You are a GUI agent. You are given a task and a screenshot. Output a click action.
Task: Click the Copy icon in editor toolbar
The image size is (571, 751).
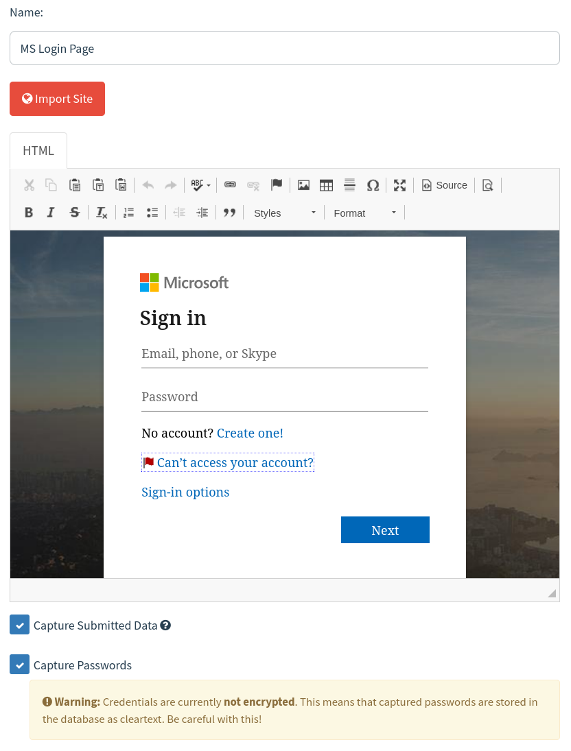51,185
